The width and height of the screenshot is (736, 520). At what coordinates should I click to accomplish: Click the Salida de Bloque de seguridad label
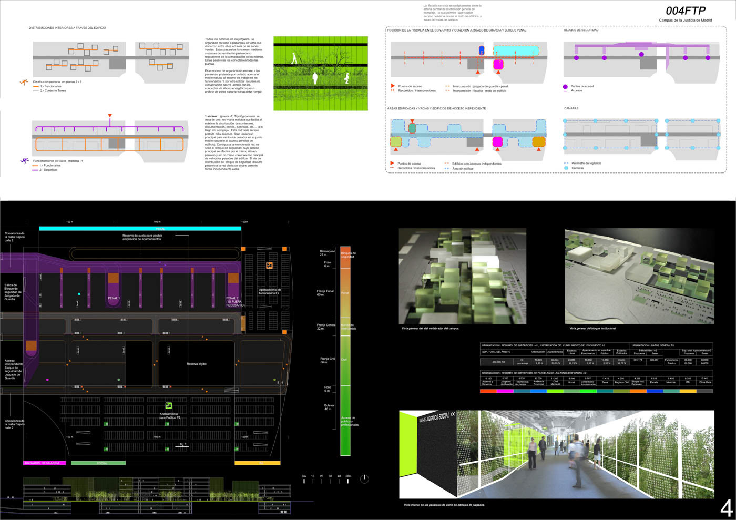12,292
